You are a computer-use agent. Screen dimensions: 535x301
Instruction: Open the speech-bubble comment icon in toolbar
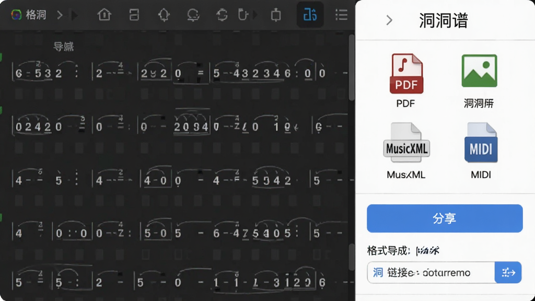193,15
